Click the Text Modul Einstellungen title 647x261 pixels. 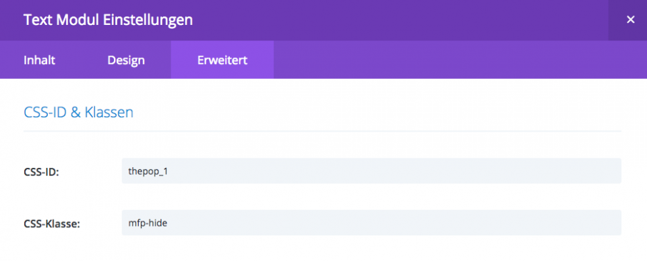(108, 20)
